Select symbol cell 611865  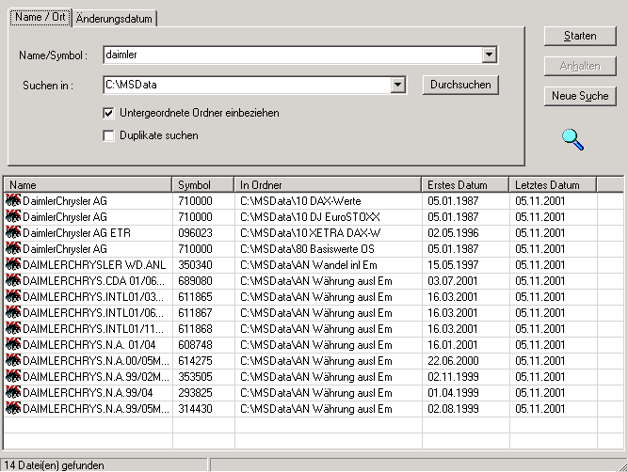tap(195, 297)
